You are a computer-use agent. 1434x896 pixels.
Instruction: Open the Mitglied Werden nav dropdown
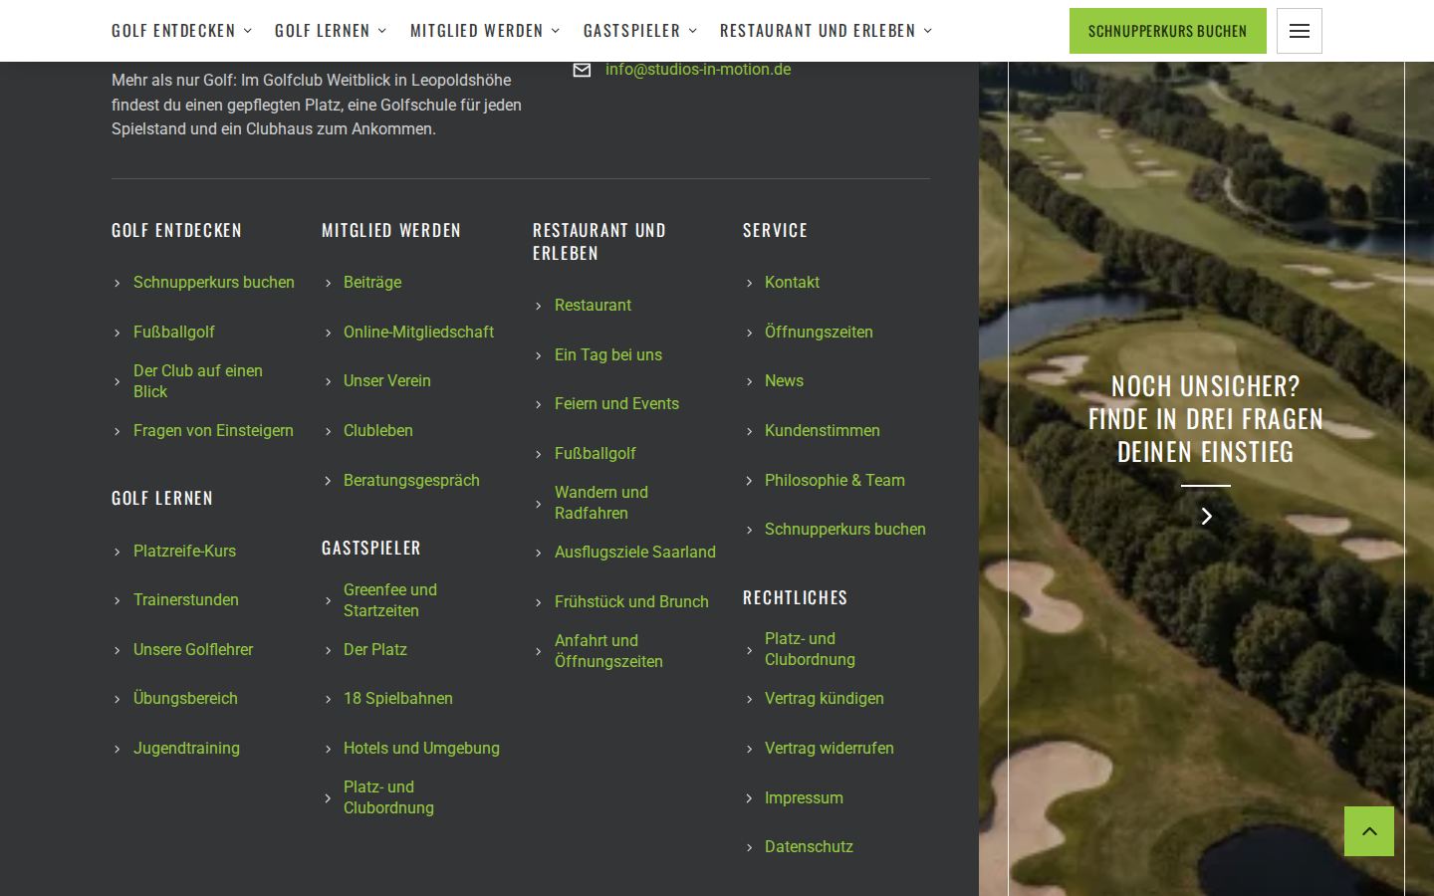coord(485,31)
